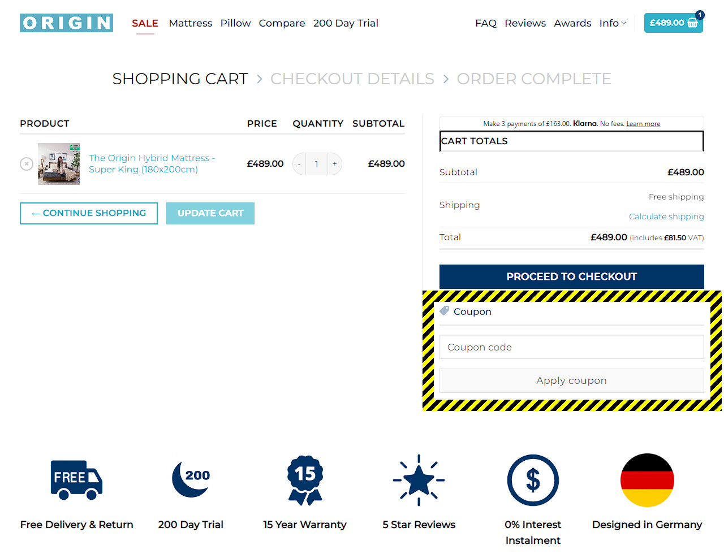Click the 'Free Delivery & Return' text

(x=76, y=525)
